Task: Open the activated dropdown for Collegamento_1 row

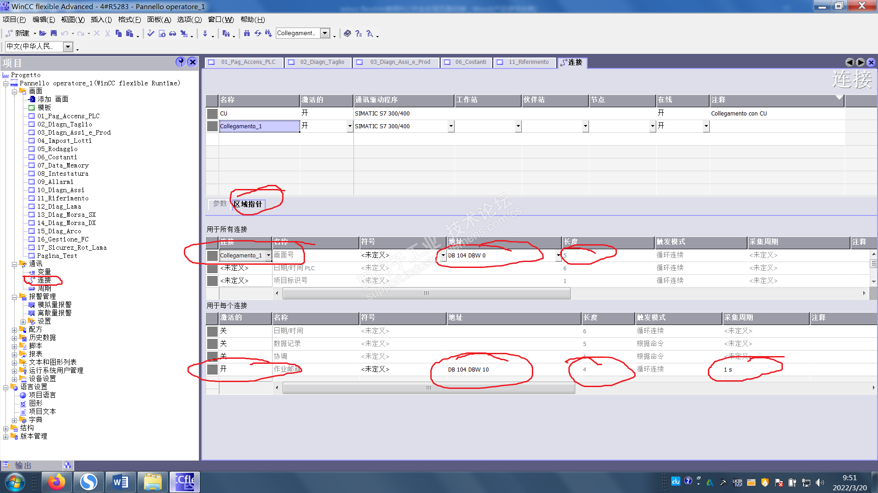Action: [350, 126]
